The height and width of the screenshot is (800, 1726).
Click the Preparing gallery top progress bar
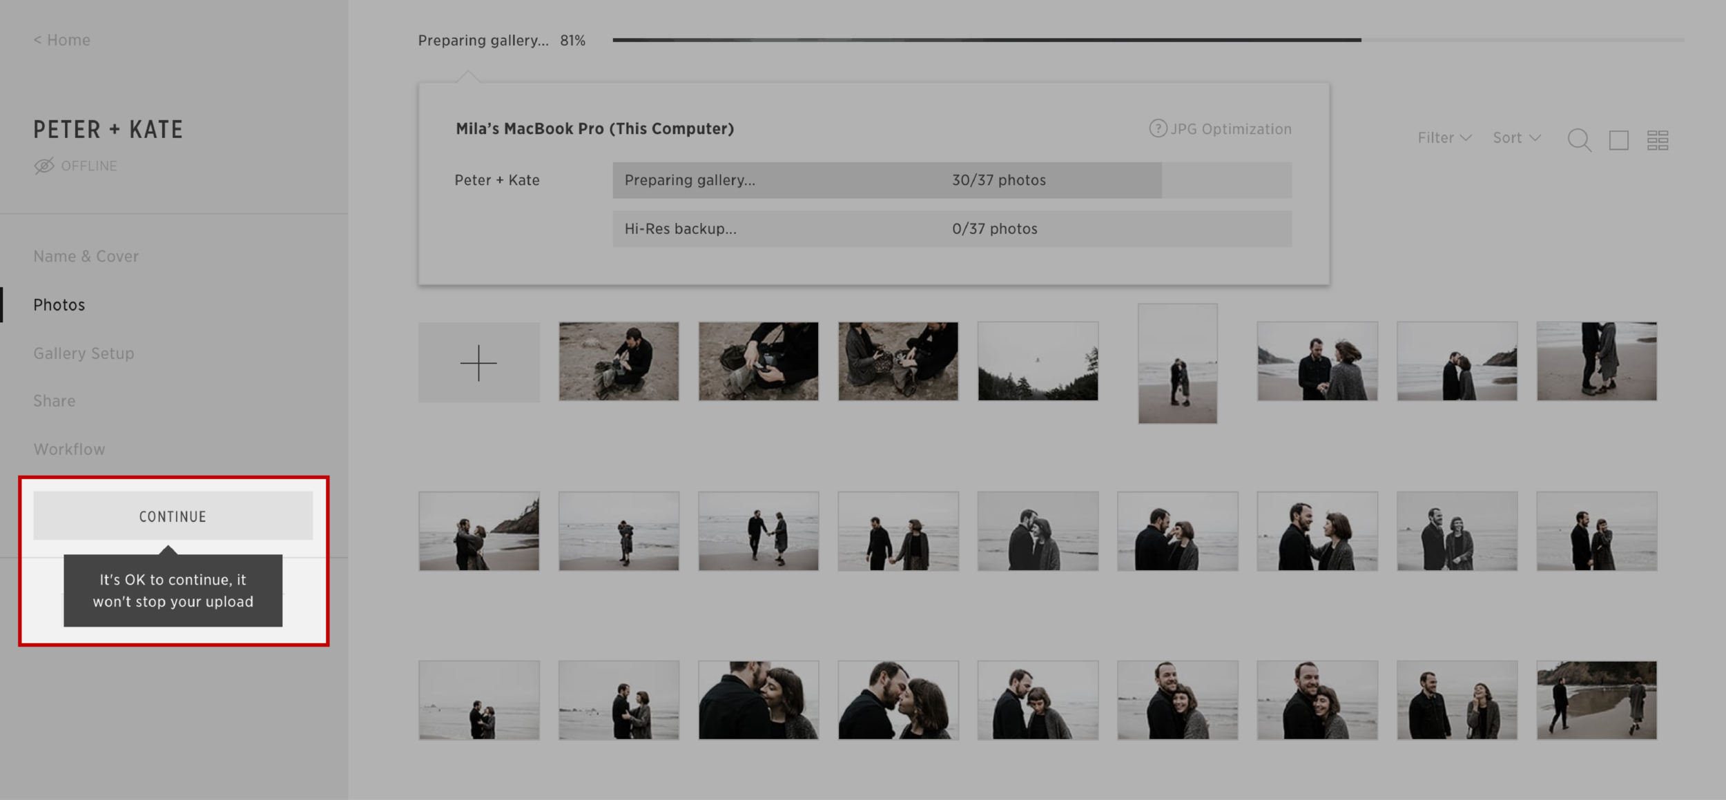[x=986, y=40]
